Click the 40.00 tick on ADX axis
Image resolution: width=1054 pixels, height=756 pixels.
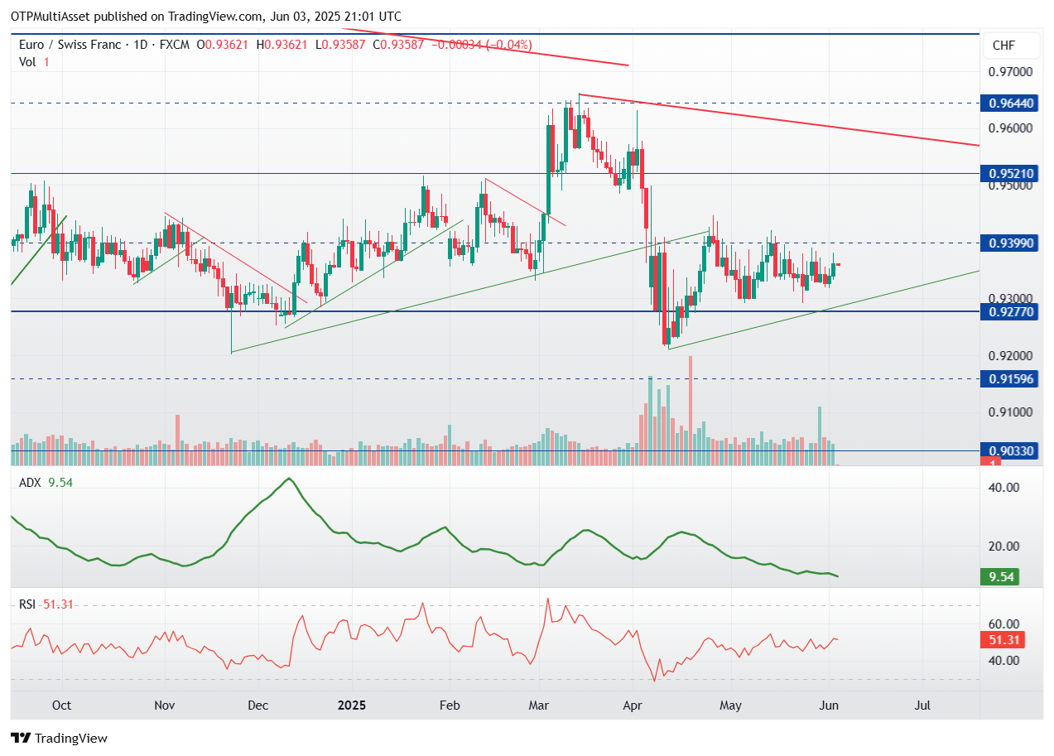[1003, 488]
